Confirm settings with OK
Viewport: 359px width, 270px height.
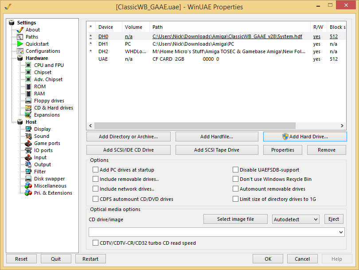[268, 259]
